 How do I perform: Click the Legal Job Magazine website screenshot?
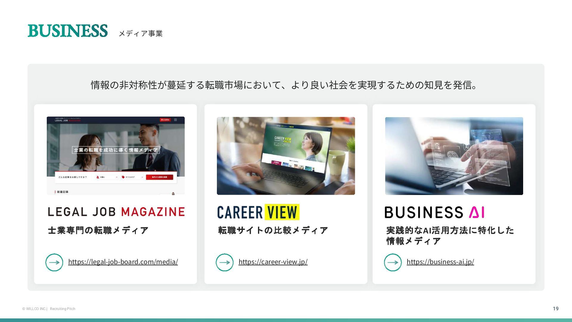click(116, 156)
